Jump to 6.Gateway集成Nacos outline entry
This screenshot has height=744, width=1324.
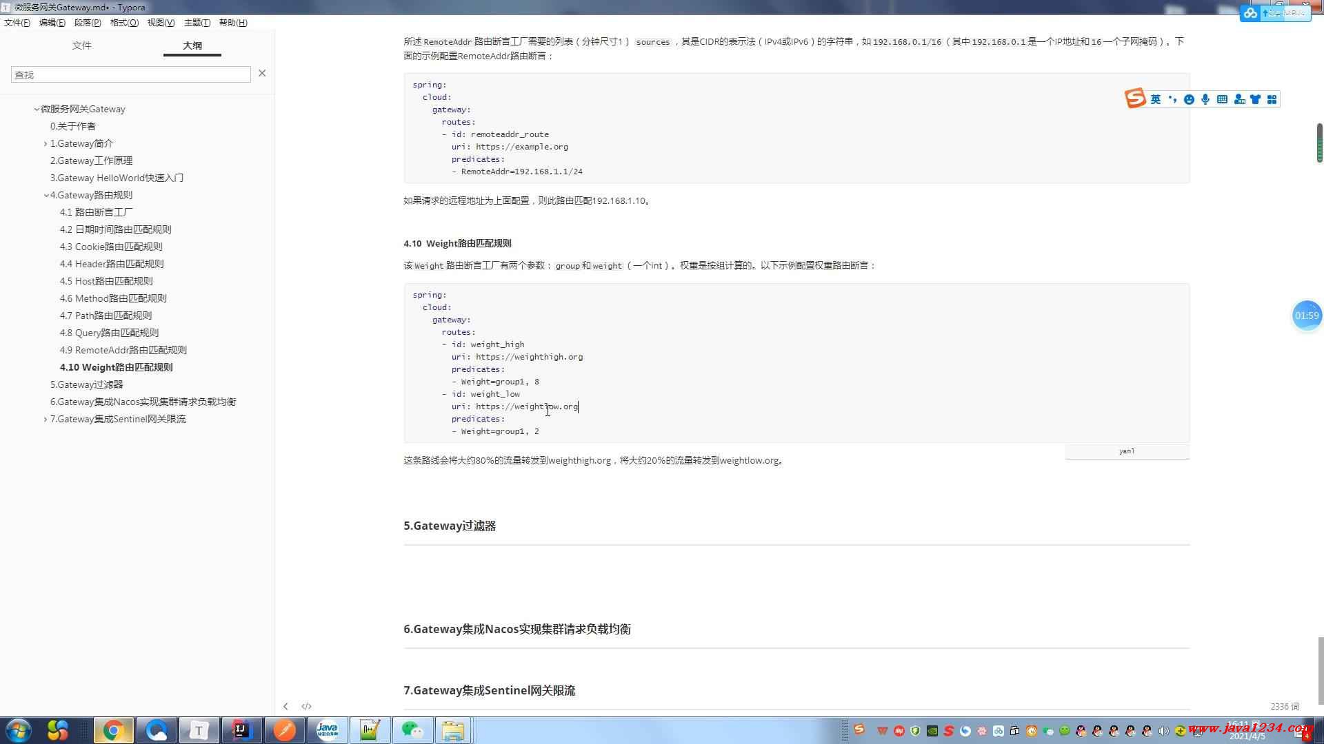143,402
